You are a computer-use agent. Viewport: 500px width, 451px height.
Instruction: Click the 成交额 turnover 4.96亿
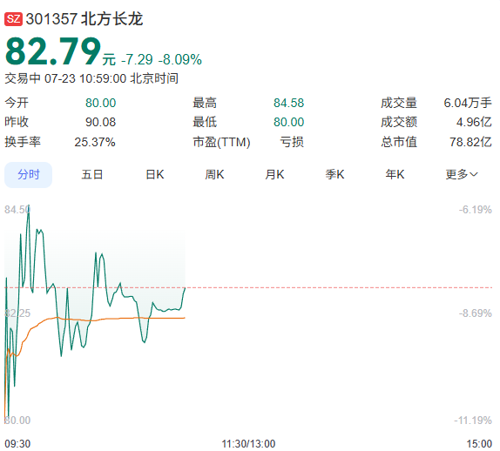click(474, 122)
